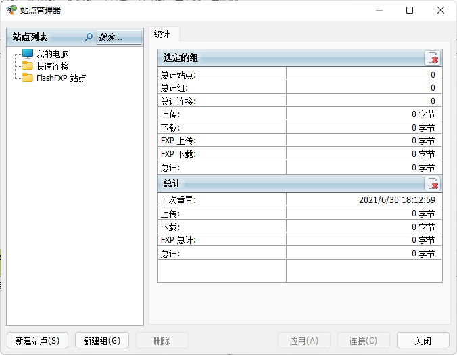Screen dimensions: 457x355
Task: Select 快速连接 tree item
Action: click(53, 66)
